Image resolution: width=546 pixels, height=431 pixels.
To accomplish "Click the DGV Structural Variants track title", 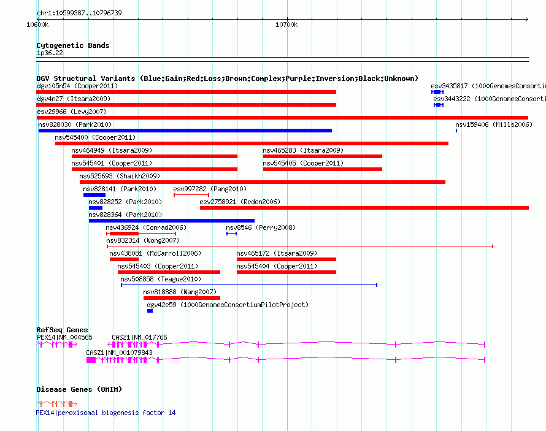I will (227, 78).
